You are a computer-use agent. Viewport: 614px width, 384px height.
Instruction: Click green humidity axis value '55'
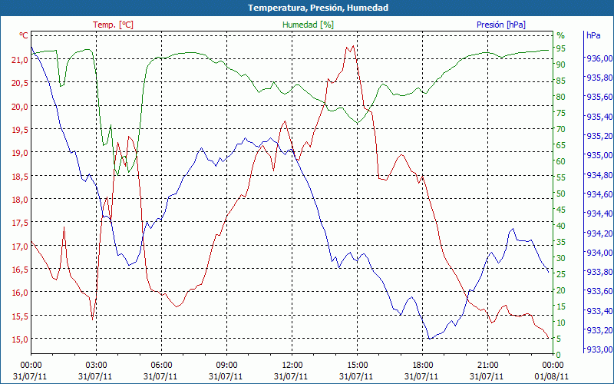(x=561, y=177)
